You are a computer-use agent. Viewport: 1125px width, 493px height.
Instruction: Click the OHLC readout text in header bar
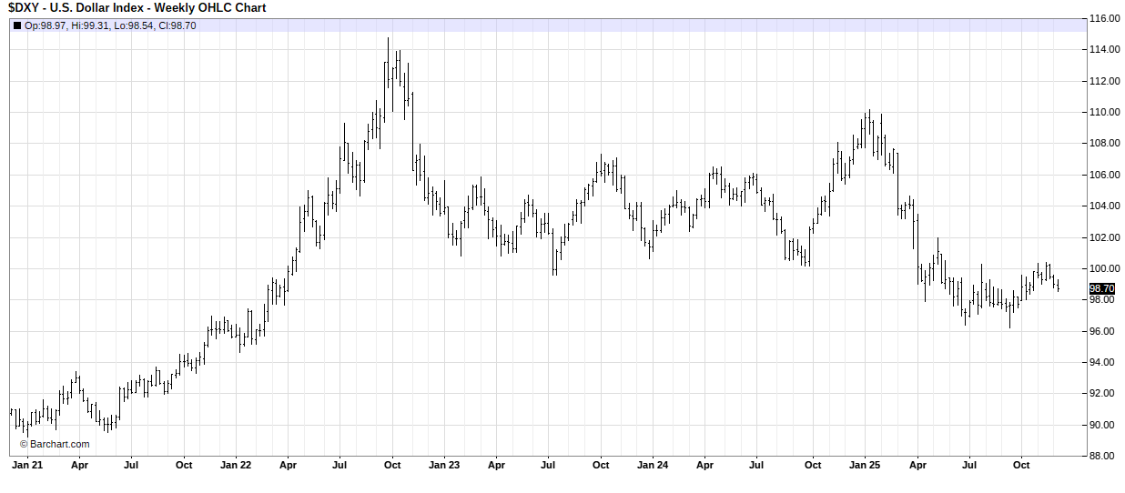[110, 25]
